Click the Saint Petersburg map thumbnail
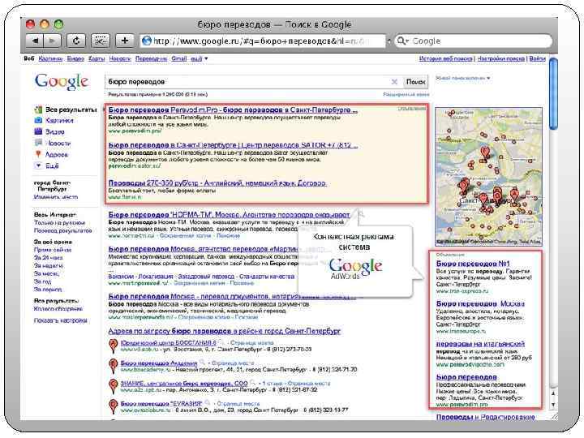The width and height of the screenshot is (584, 438). pyautogui.click(x=488, y=177)
